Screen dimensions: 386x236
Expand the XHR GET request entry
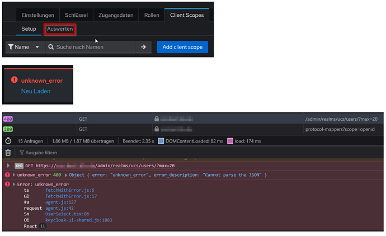[x=8, y=166]
